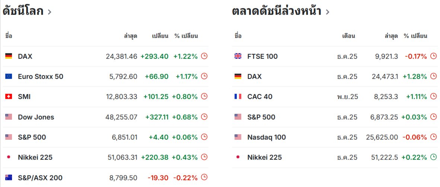Open the Nasdaq 100 futures link
The width and height of the screenshot is (440, 187).
(267, 137)
